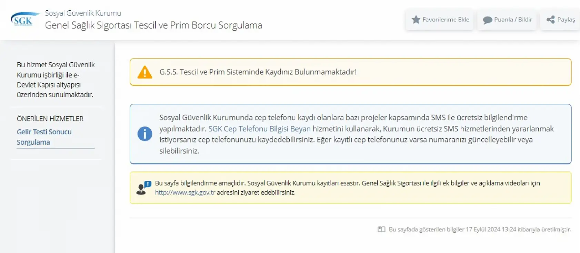This screenshot has width=580, height=253.
Task: Select the ÖNERİLEN HİZMETLER heading
Action: [x=50, y=118]
